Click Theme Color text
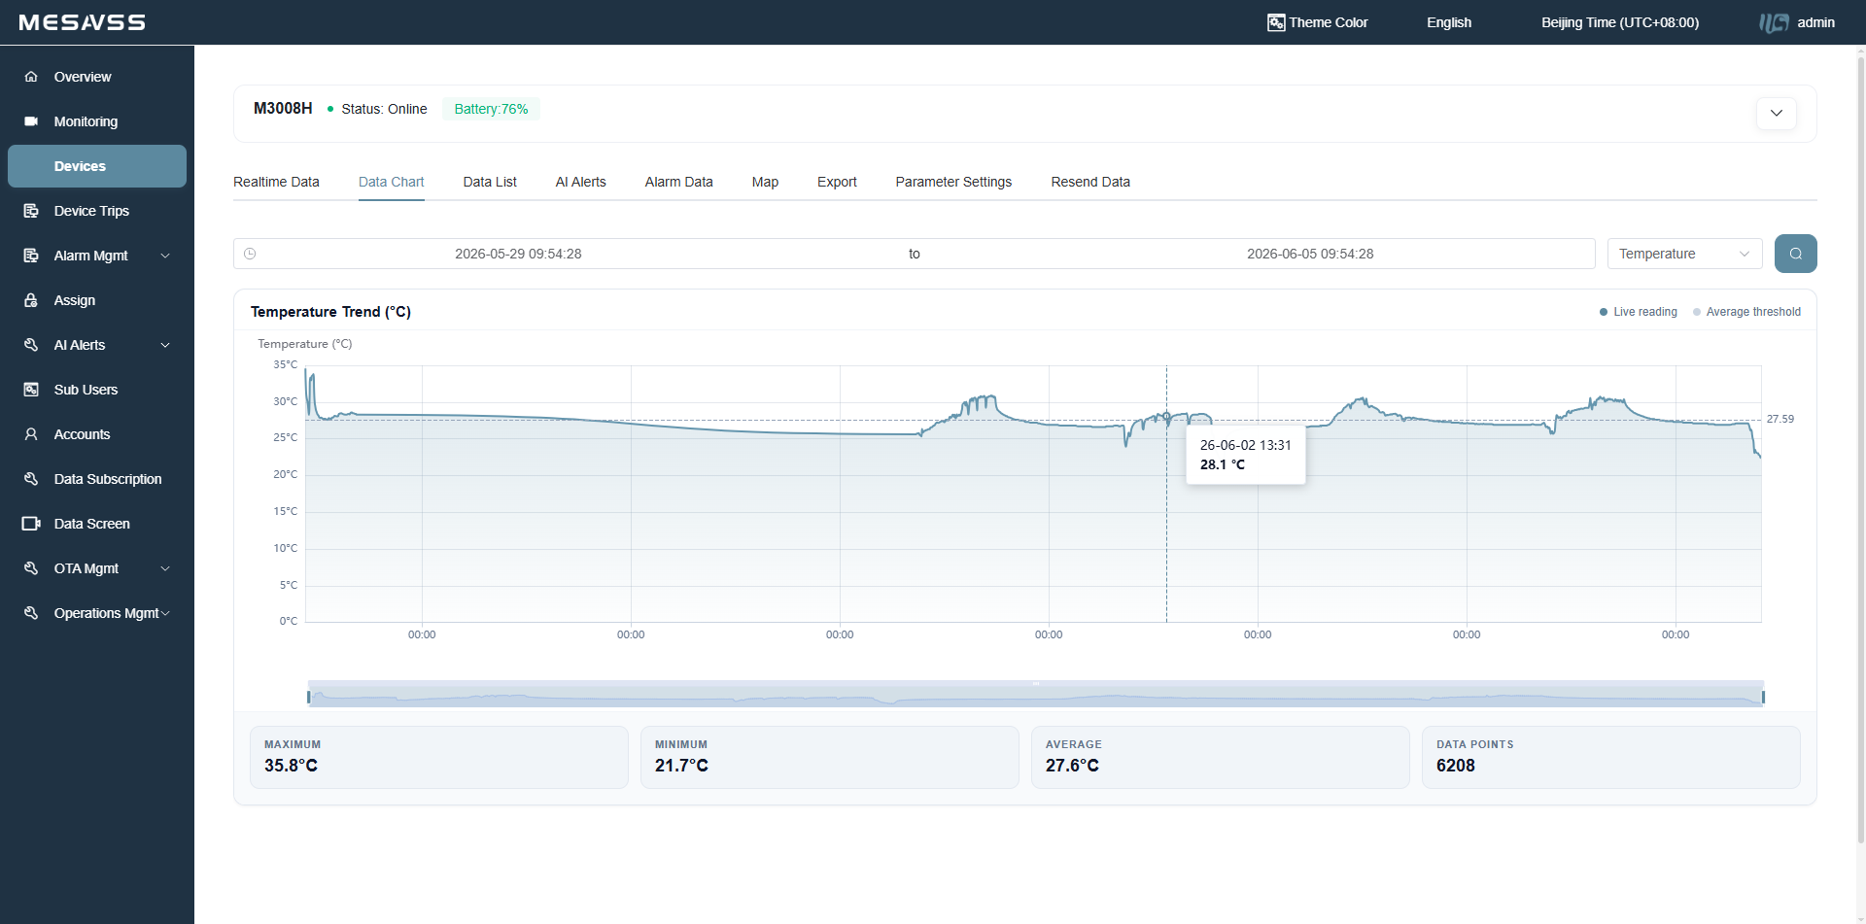 click(1328, 22)
